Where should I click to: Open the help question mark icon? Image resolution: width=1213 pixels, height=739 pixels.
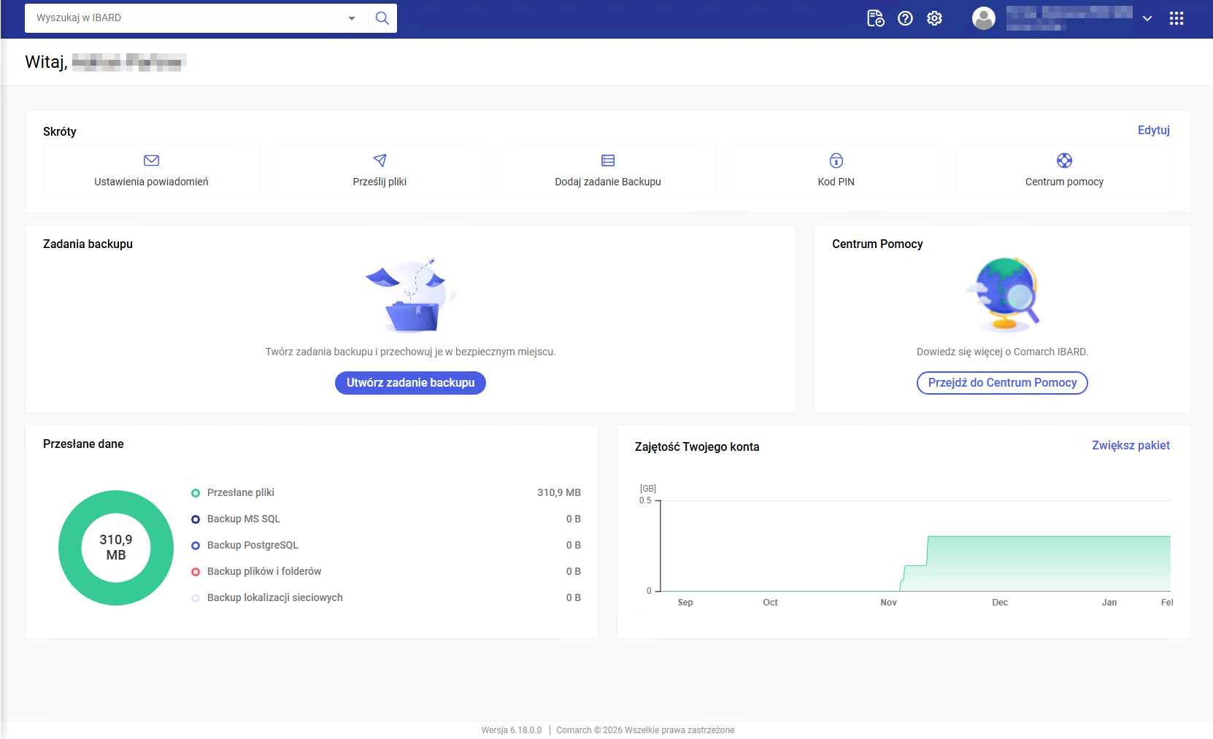point(905,18)
